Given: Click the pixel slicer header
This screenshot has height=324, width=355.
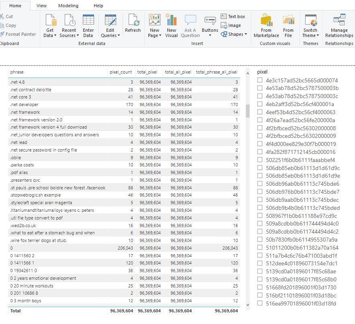Looking at the screenshot, I should [262, 72].
